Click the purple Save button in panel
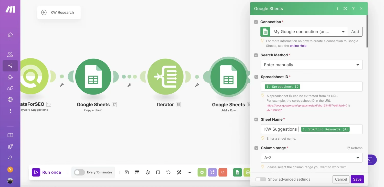The width and height of the screenshot is (384, 187). [x=357, y=179]
